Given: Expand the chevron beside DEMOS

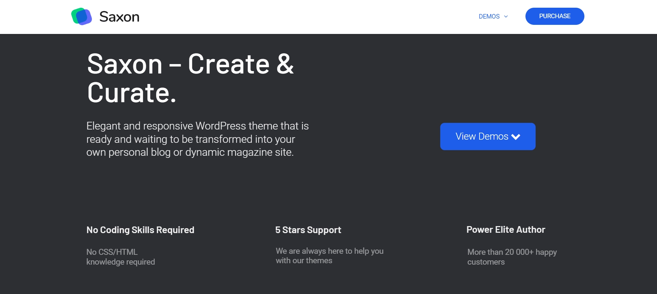Looking at the screenshot, I should pyautogui.click(x=506, y=16).
